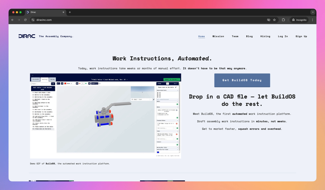325x190 pixels.
Task: Click the Filter field in demo
Action: (x=41, y=84)
